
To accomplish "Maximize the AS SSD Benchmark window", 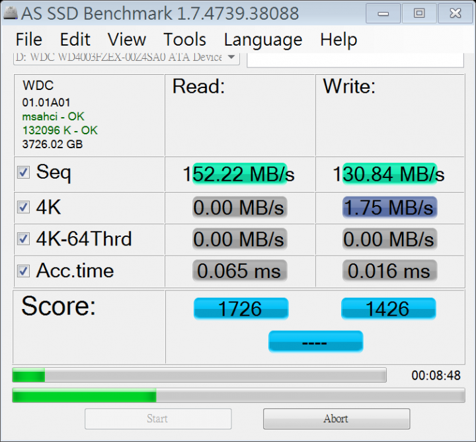I will (419, 13).
